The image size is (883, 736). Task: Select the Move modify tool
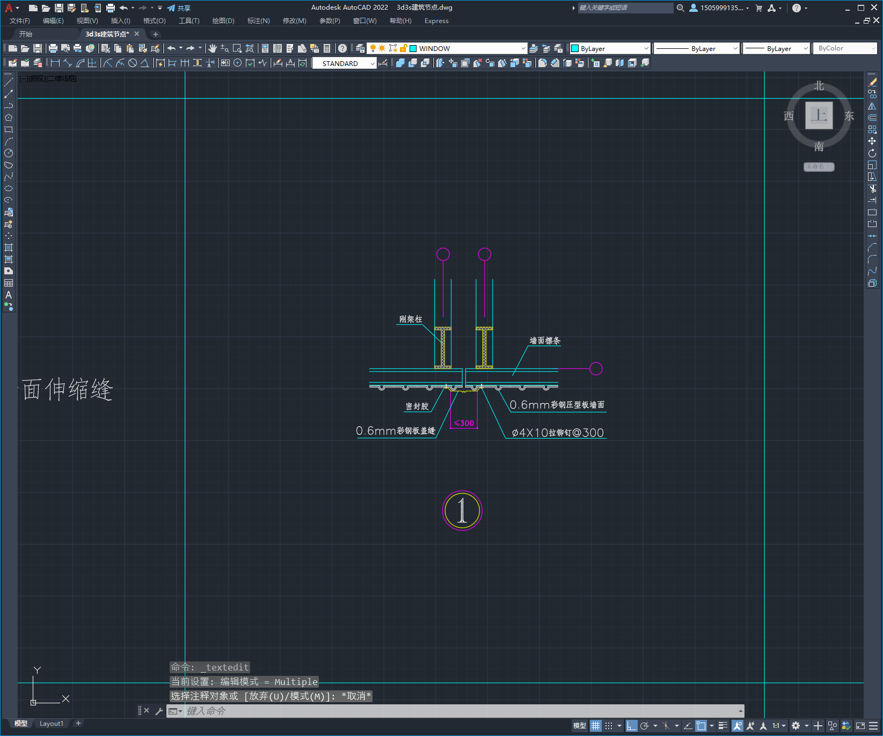(x=872, y=141)
